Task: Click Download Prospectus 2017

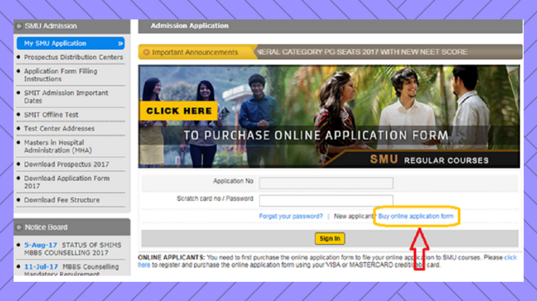Action: 67,164
